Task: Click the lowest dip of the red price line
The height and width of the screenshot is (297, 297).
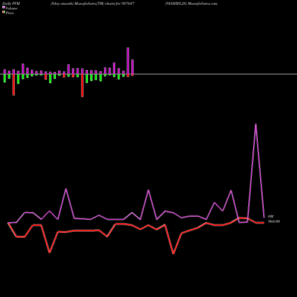Action: pos(173,254)
